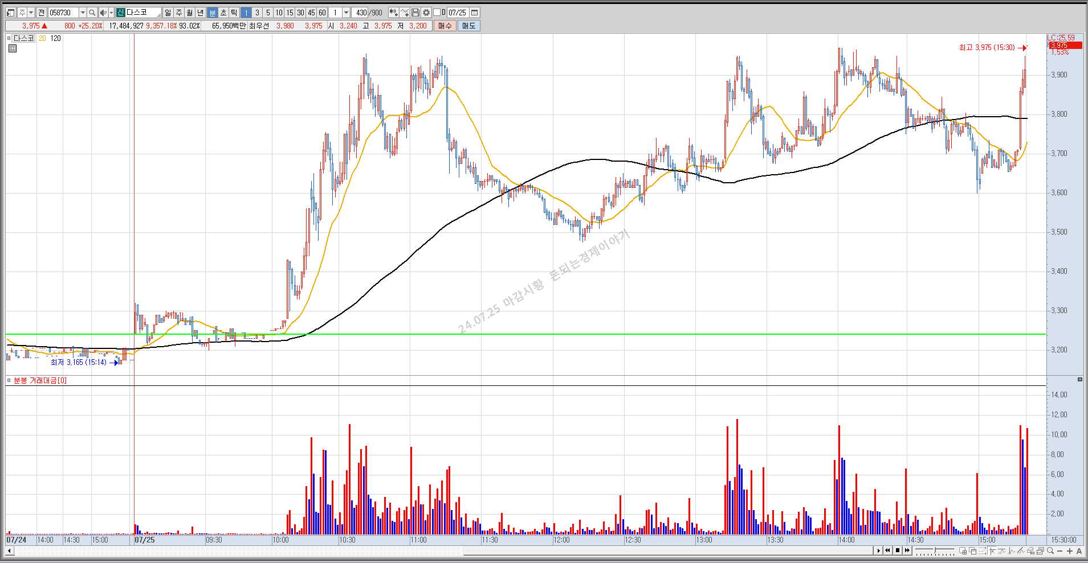Click the 분봉 거래대금 indicator label
Image resolution: width=1088 pixels, height=563 pixels.
pyautogui.click(x=40, y=380)
